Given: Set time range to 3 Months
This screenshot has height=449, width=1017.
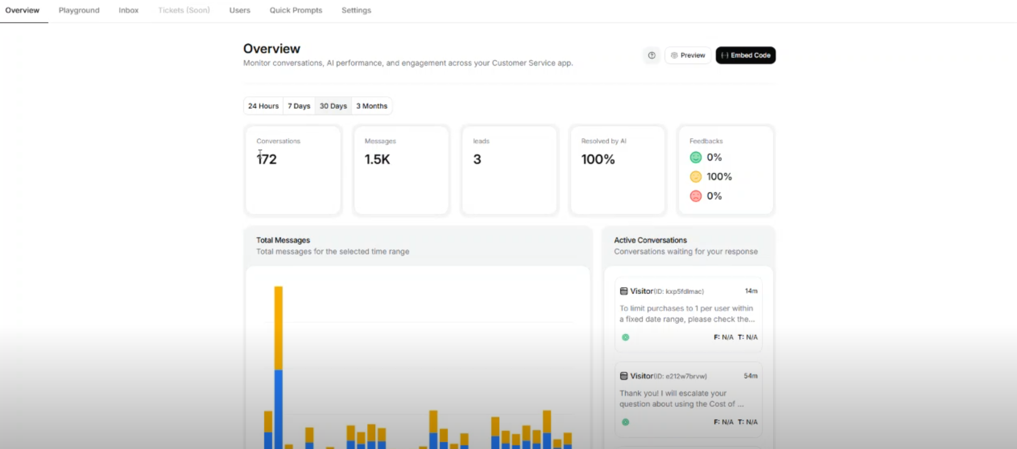Looking at the screenshot, I should [x=372, y=106].
